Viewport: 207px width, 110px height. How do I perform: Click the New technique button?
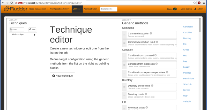pos(62,76)
